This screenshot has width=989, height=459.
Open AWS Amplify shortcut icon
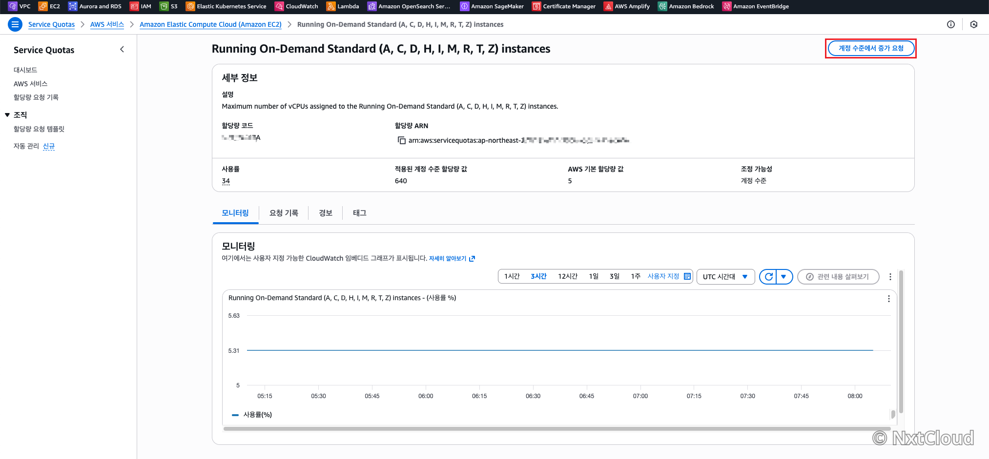coord(608,6)
